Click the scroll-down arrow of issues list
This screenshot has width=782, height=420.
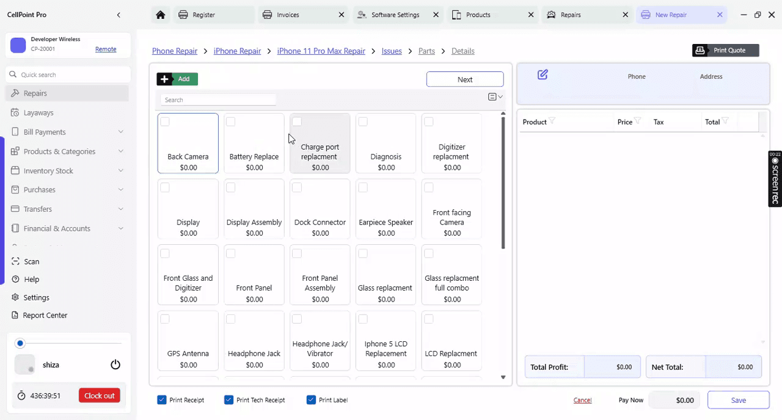(503, 377)
